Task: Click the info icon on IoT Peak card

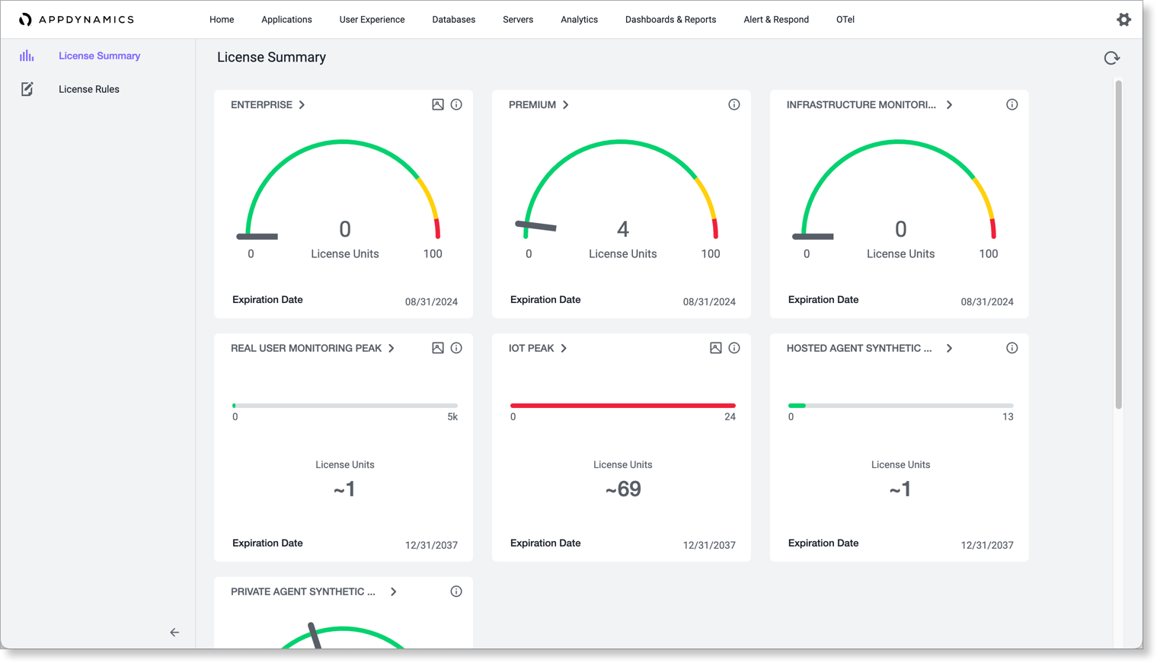Action: [734, 348]
